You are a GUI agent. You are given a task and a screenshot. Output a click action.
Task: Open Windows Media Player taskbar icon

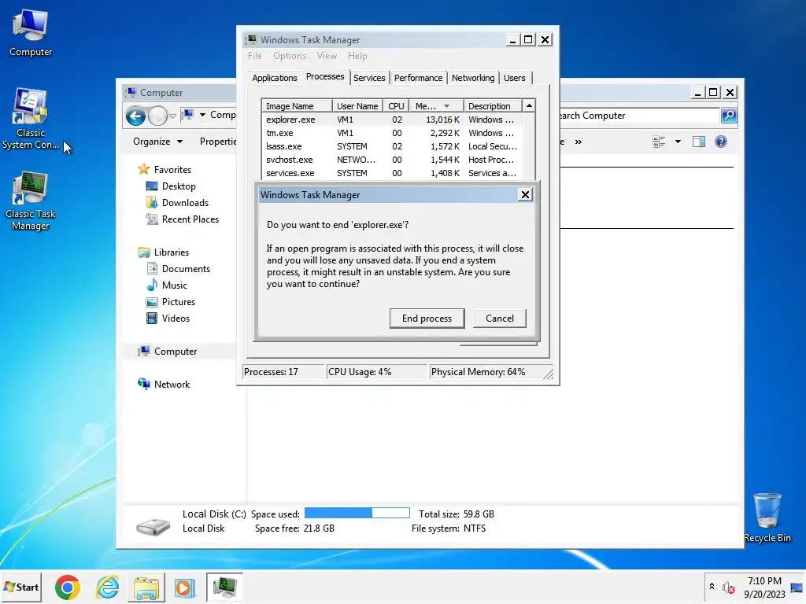point(184,587)
